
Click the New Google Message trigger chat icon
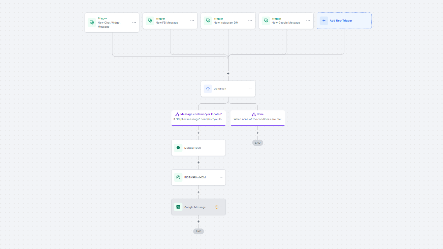266,20
